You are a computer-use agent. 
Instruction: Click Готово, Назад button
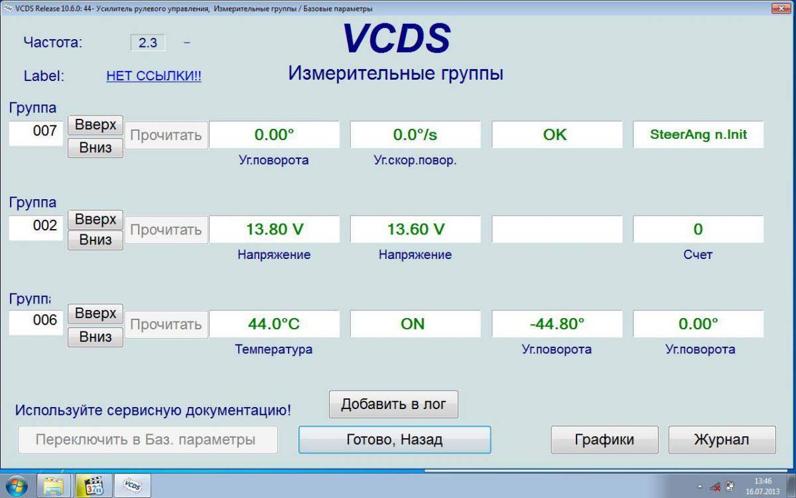pos(395,440)
